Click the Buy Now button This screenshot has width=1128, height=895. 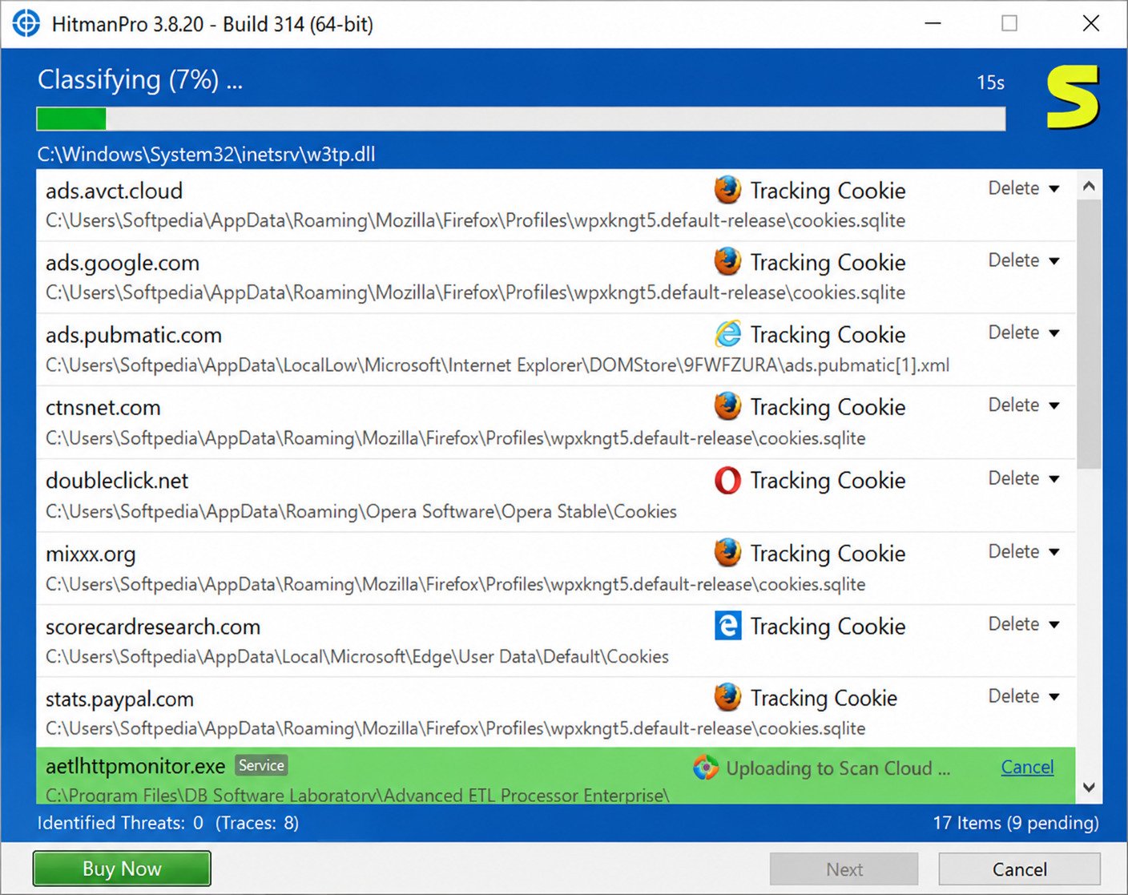[122, 869]
